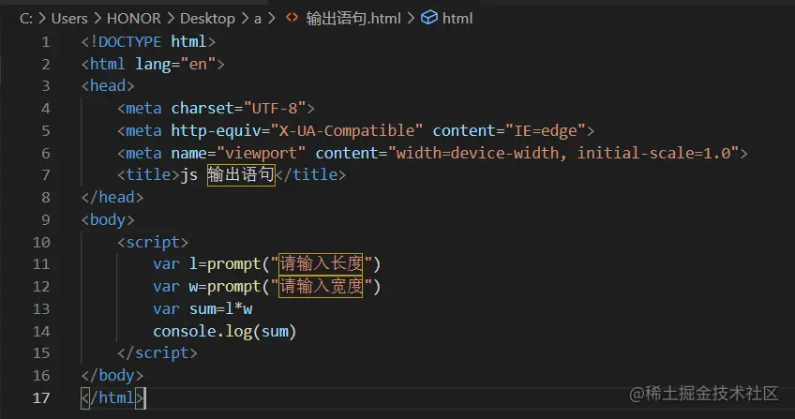
Task: Click line number 14 in gutter
Action: [41, 331]
